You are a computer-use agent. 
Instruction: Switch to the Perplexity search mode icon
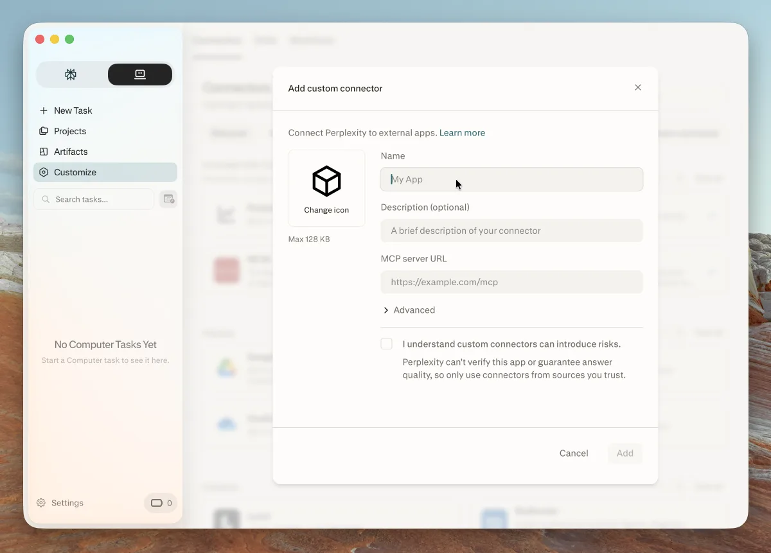[71, 75]
